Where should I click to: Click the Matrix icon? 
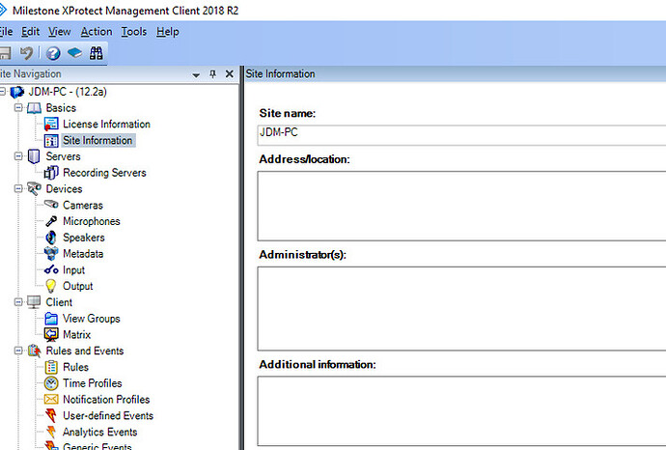(51, 335)
